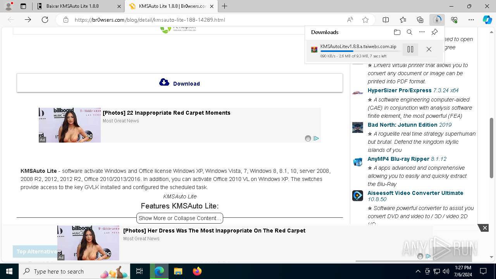The height and width of the screenshot is (279, 496).
Task: Pin the Downloads panel
Action: (434, 32)
